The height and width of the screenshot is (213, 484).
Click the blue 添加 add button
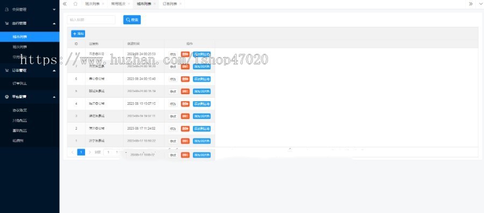pyautogui.click(x=78, y=34)
